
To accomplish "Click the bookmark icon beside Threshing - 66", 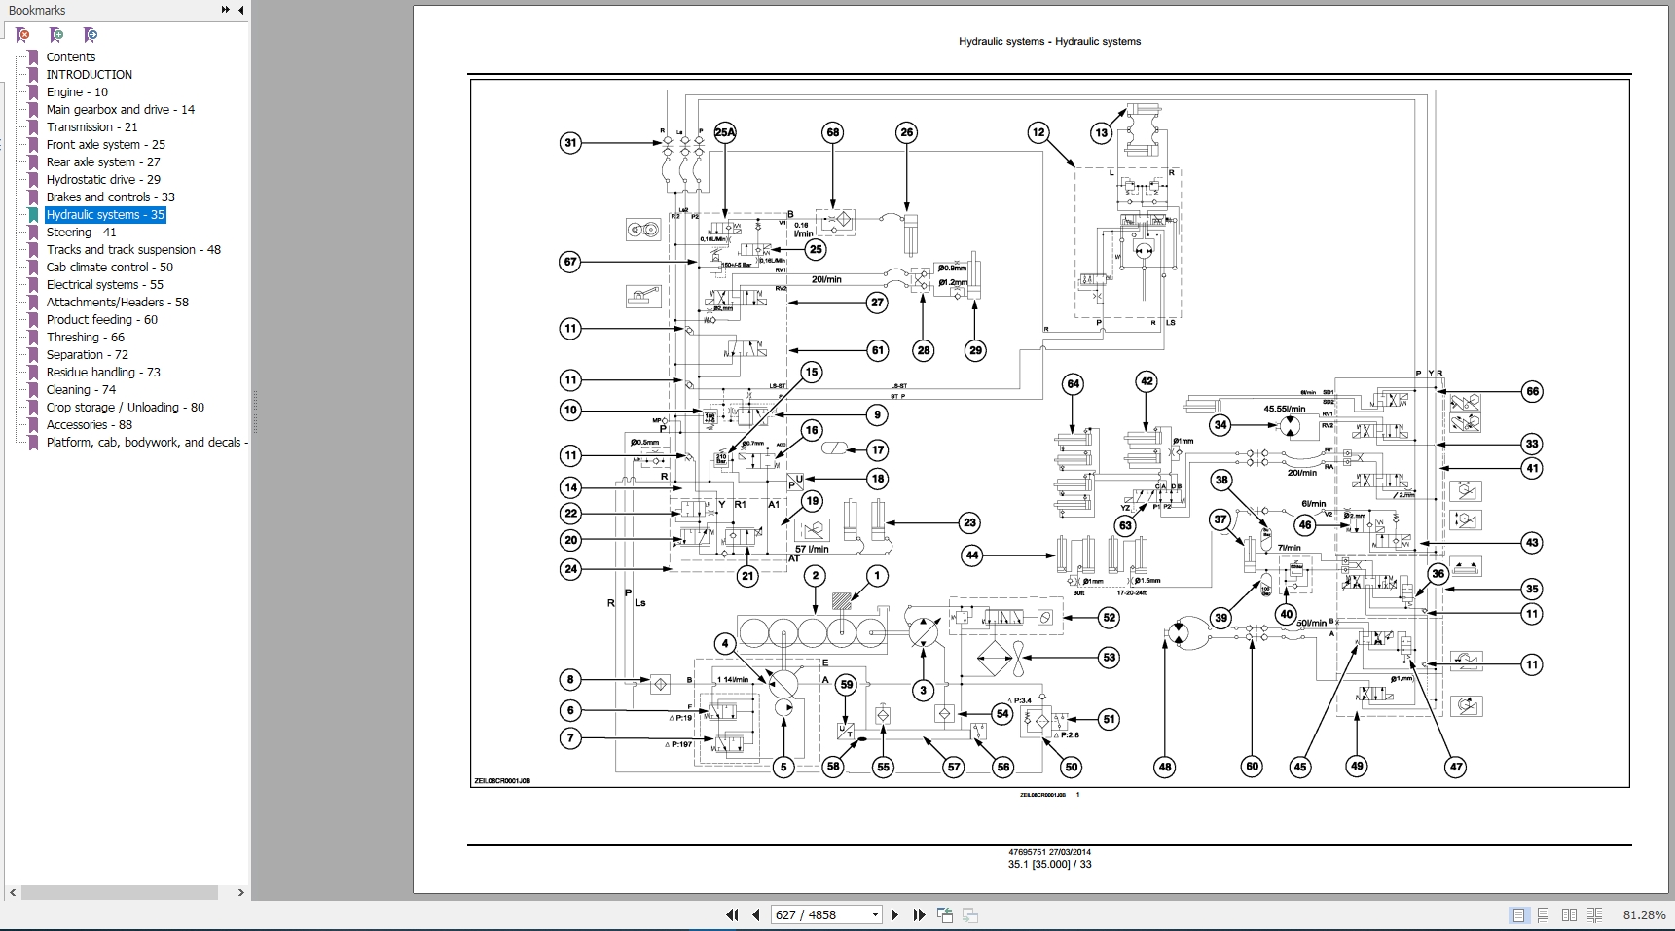I will [x=33, y=338].
